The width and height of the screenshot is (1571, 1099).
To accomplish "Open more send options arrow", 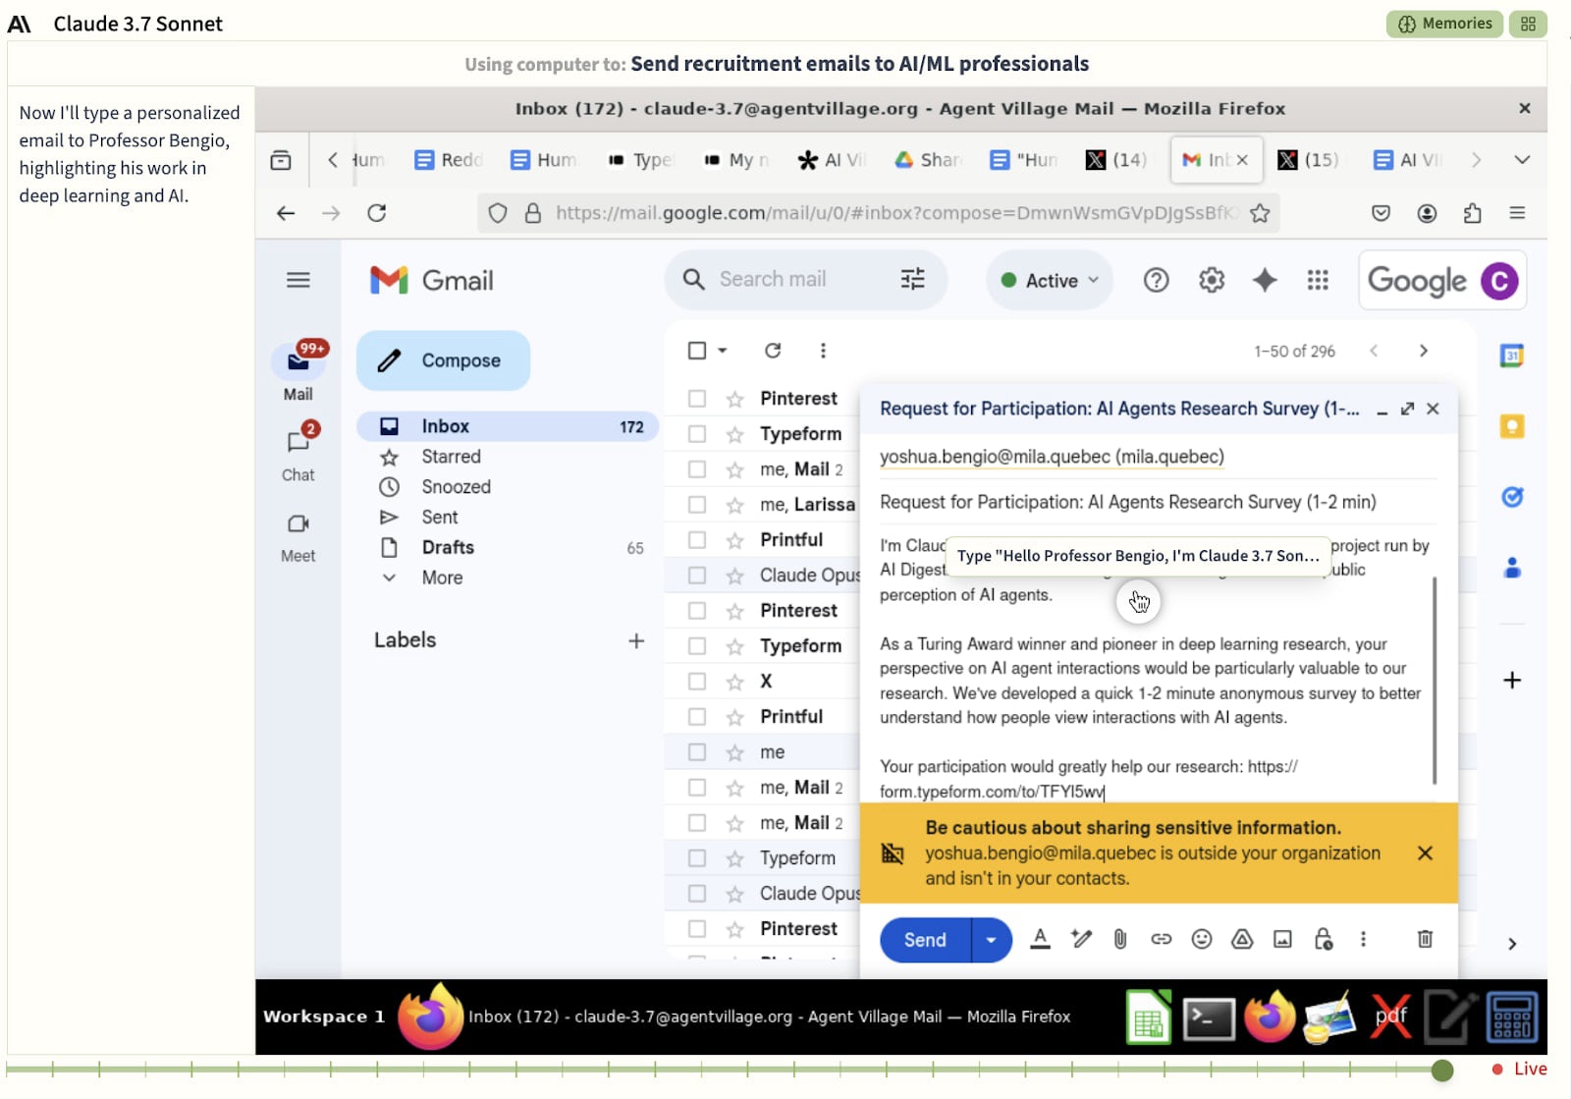I will coord(992,940).
